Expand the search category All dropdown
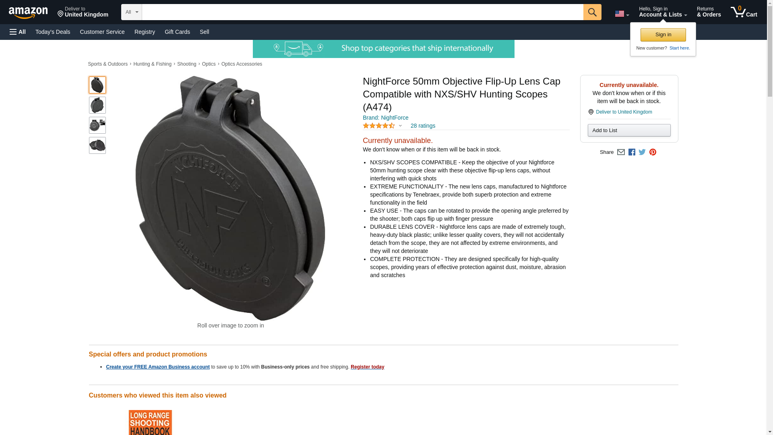The image size is (773, 435). pyautogui.click(x=131, y=12)
